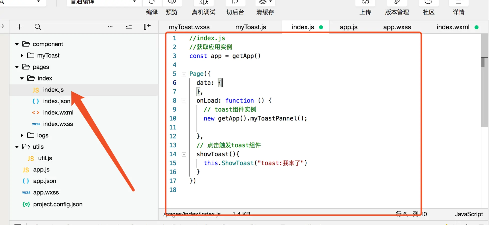Switch to the index.wxml tab

453,27
